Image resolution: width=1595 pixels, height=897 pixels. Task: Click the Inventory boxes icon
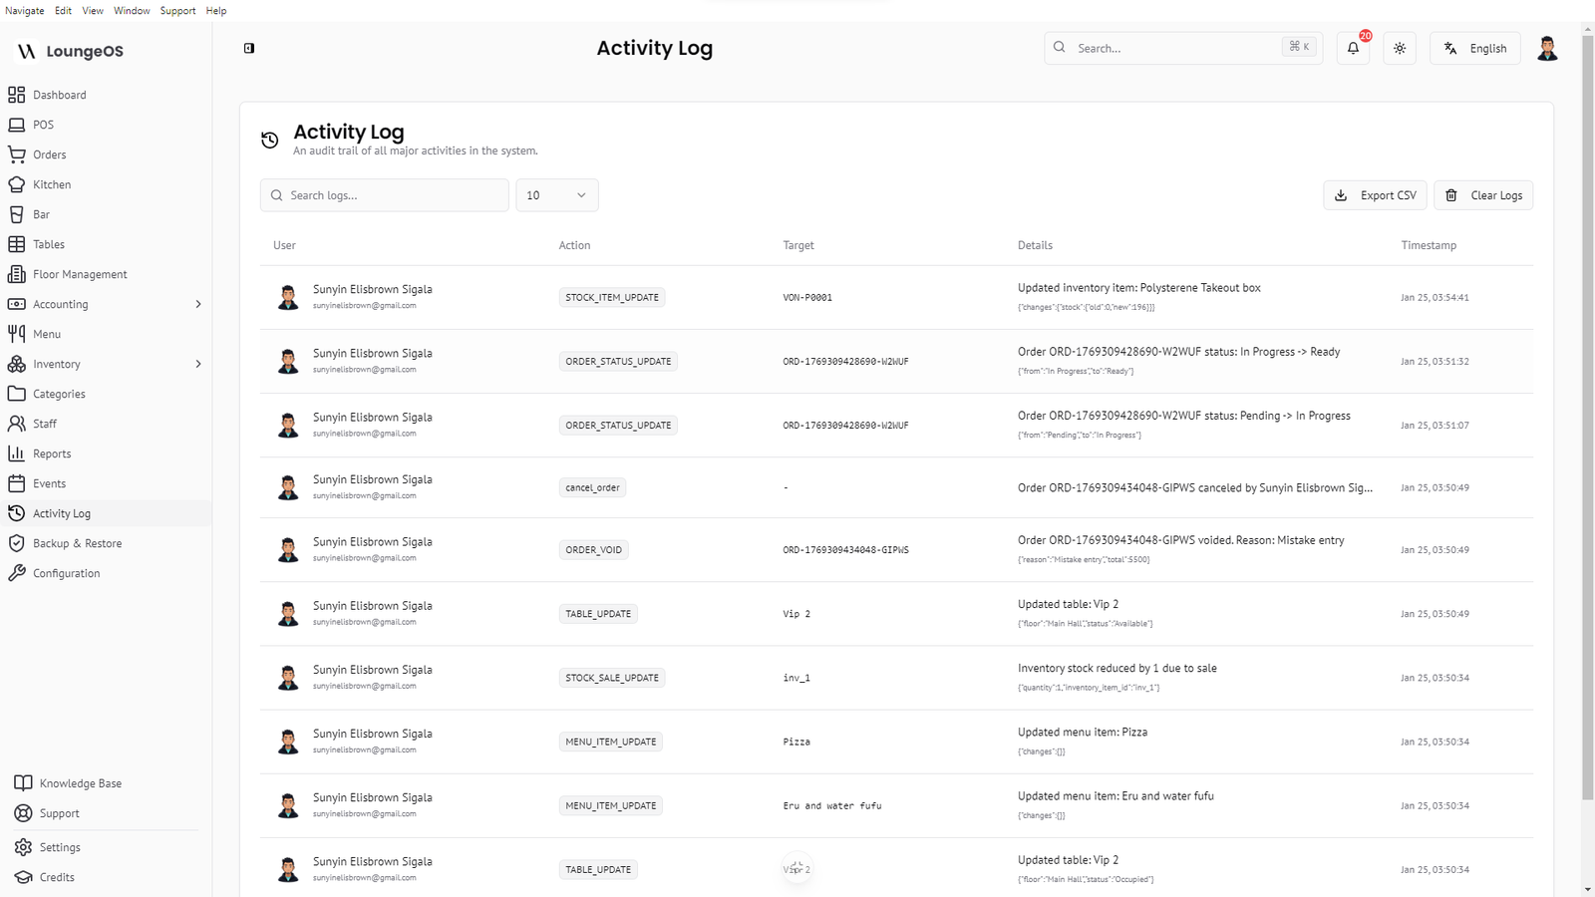point(16,364)
